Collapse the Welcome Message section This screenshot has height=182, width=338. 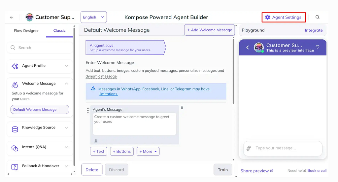(x=66, y=84)
